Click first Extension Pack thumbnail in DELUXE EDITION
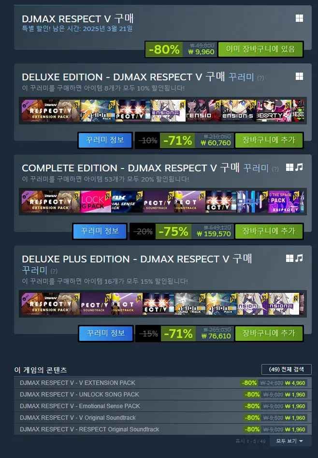Image resolution: width=318 pixels, height=458 pixels. (50, 111)
